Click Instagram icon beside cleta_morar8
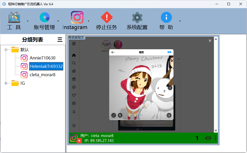 (24, 75)
